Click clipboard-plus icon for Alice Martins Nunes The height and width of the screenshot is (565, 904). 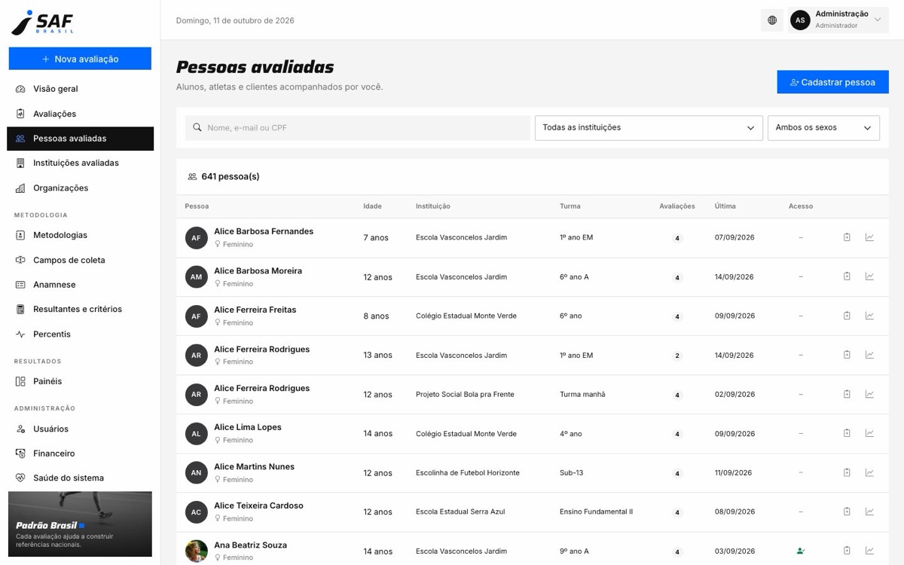tap(847, 472)
